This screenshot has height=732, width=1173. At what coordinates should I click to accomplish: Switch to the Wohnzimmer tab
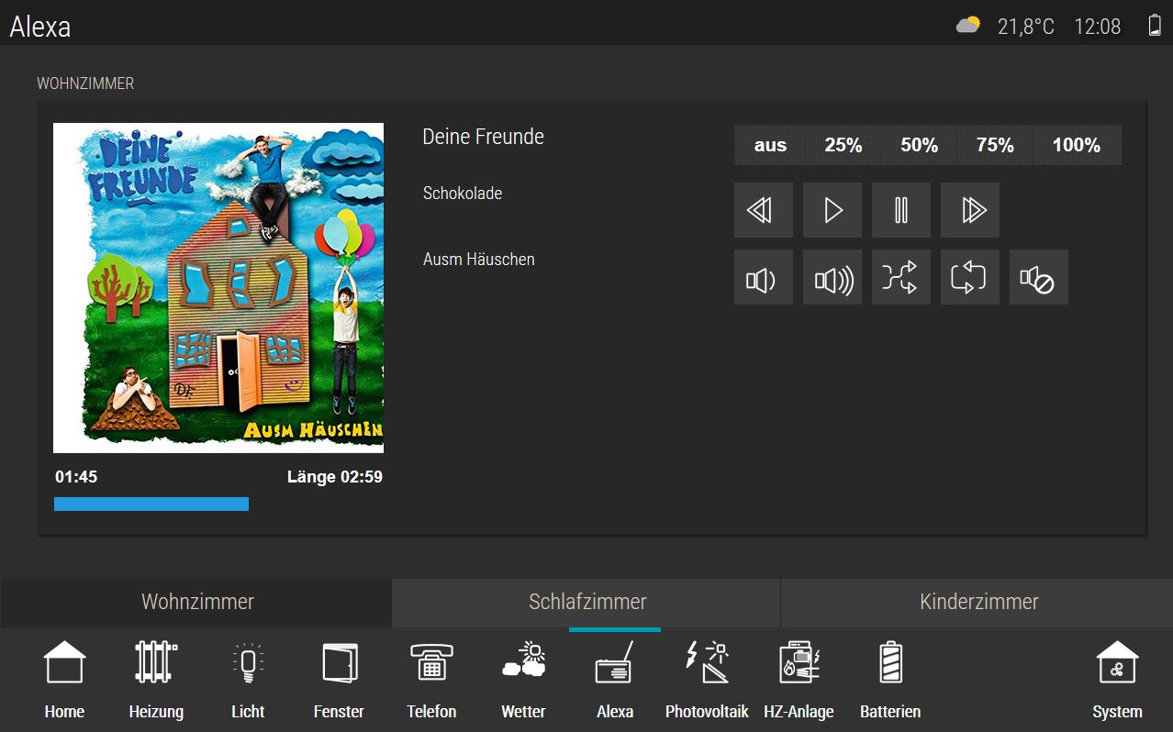196,602
